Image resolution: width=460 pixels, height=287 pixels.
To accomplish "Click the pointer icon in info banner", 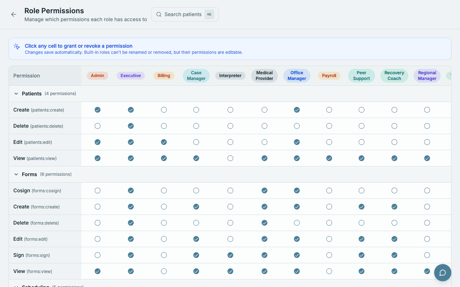I will [x=17, y=46].
